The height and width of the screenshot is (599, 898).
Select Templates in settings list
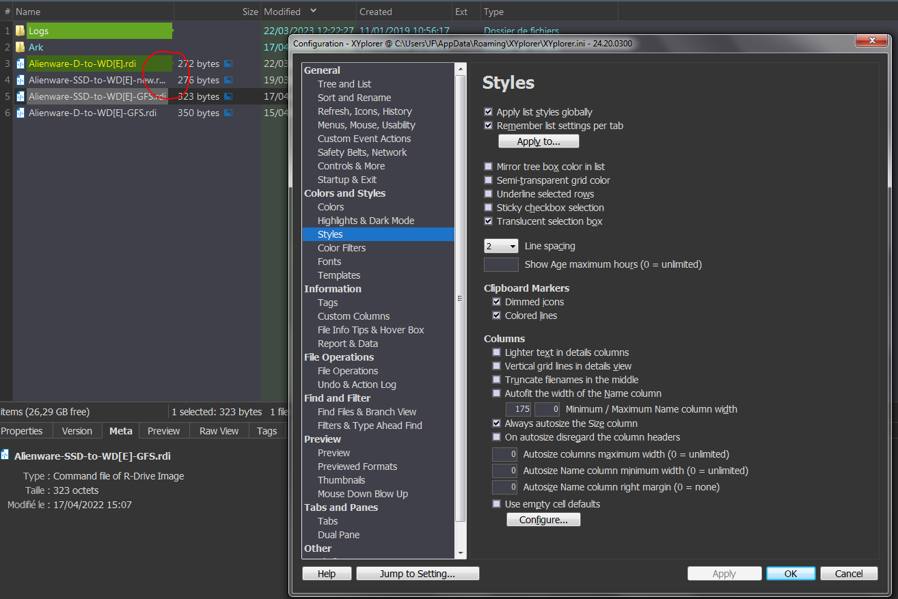point(339,275)
